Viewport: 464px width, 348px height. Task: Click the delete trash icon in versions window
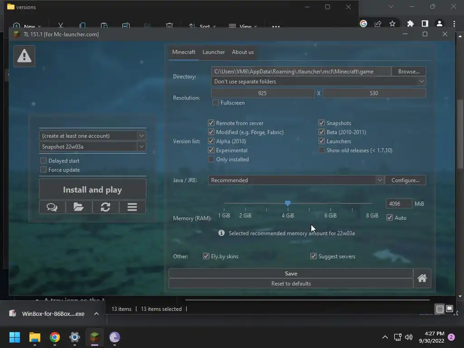(169, 26)
